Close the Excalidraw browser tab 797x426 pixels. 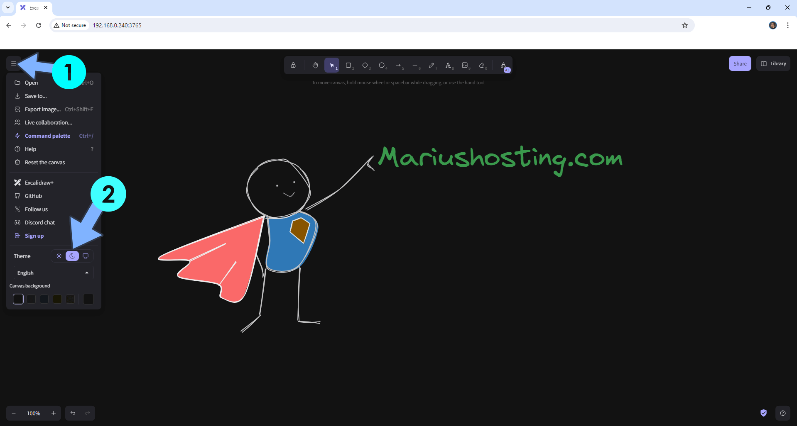(46, 7)
